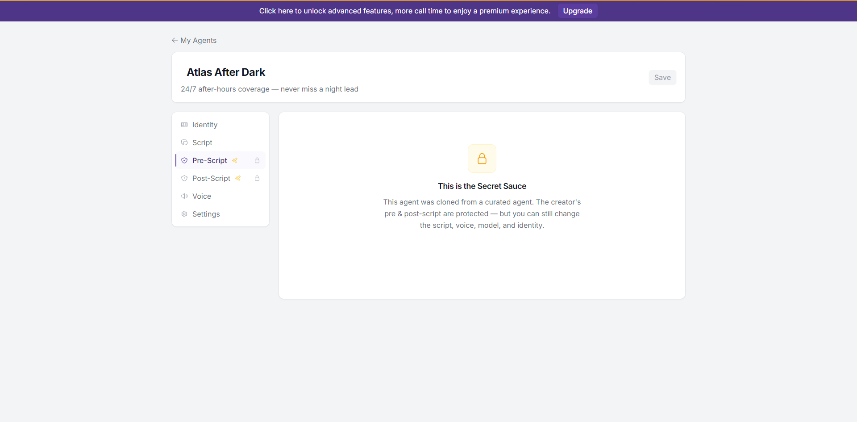Click the lock icon beside Pre-Script

pos(257,160)
